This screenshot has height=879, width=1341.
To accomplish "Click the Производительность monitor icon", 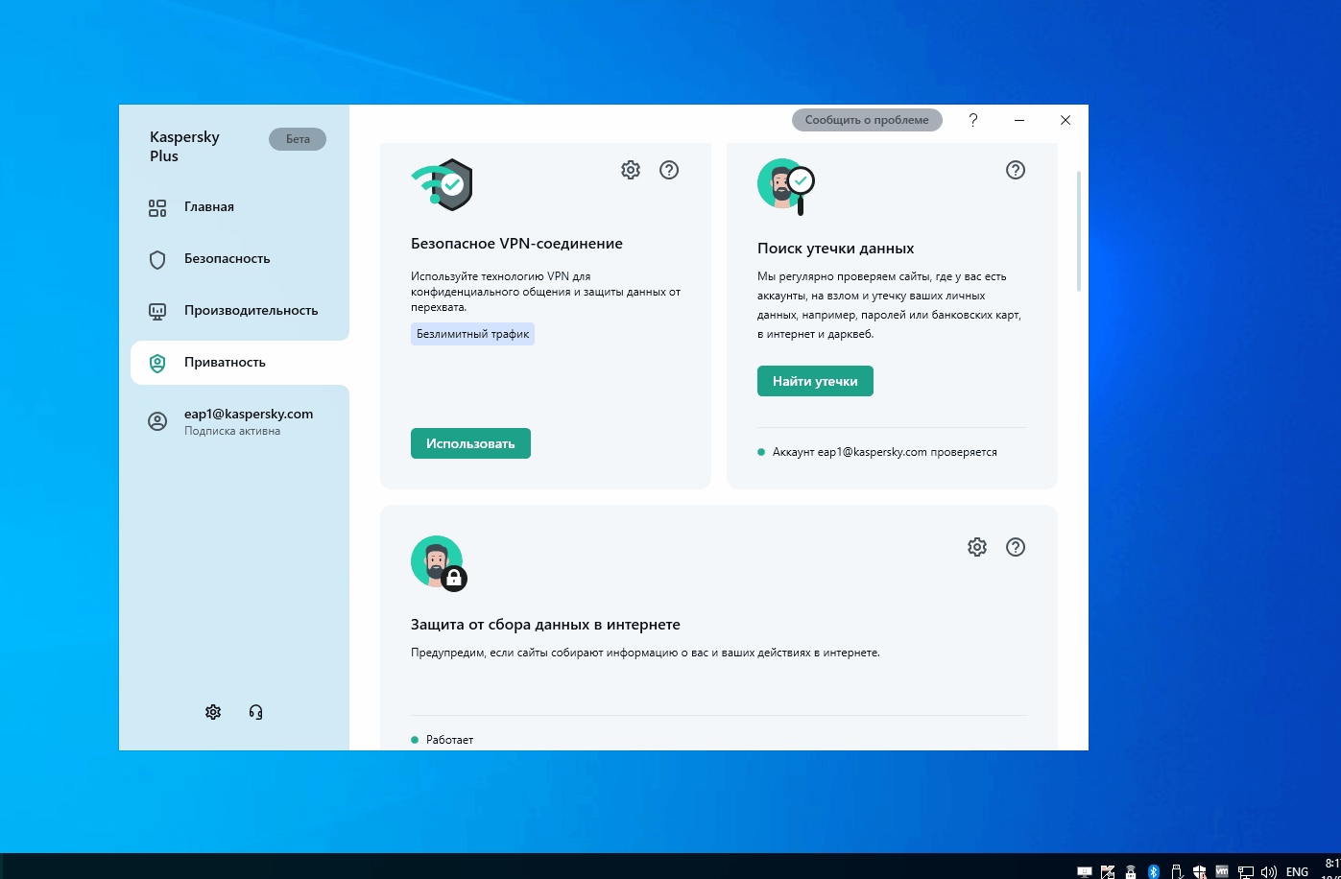I will point(157,312).
